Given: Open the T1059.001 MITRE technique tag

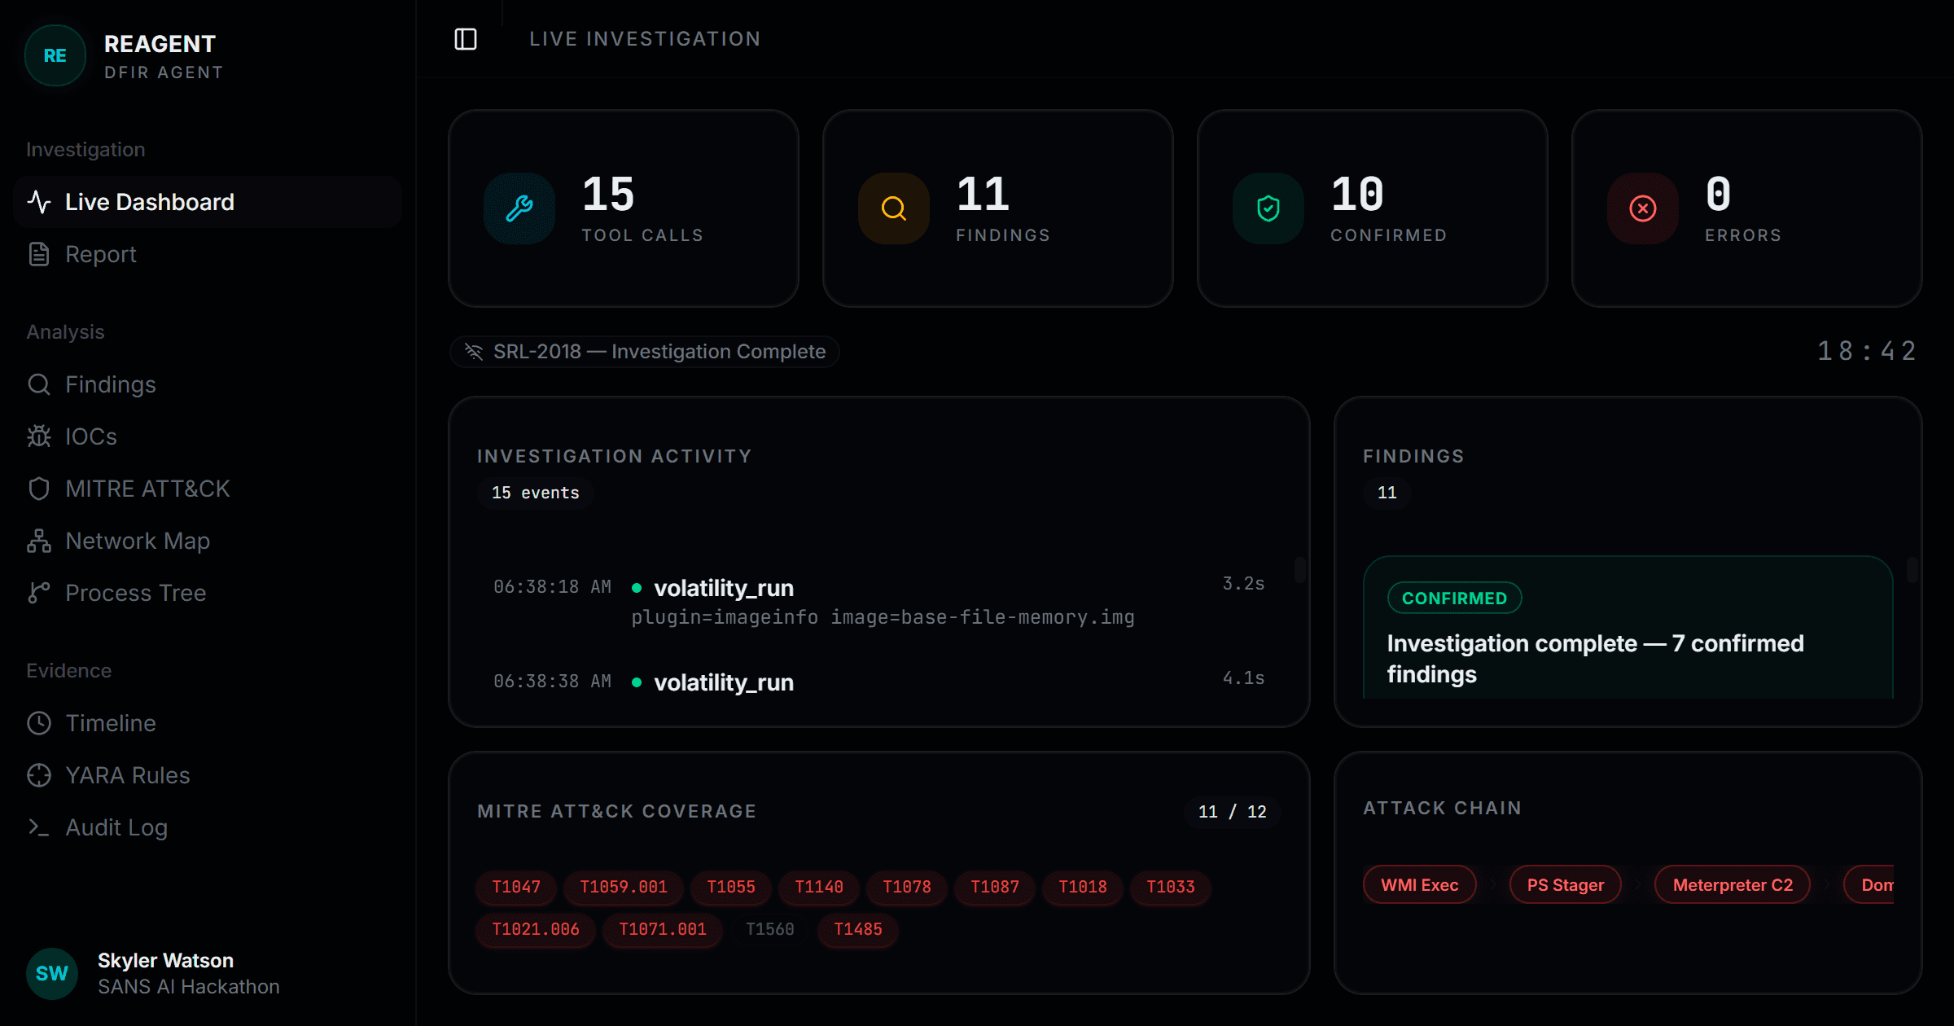Looking at the screenshot, I should point(624,888).
